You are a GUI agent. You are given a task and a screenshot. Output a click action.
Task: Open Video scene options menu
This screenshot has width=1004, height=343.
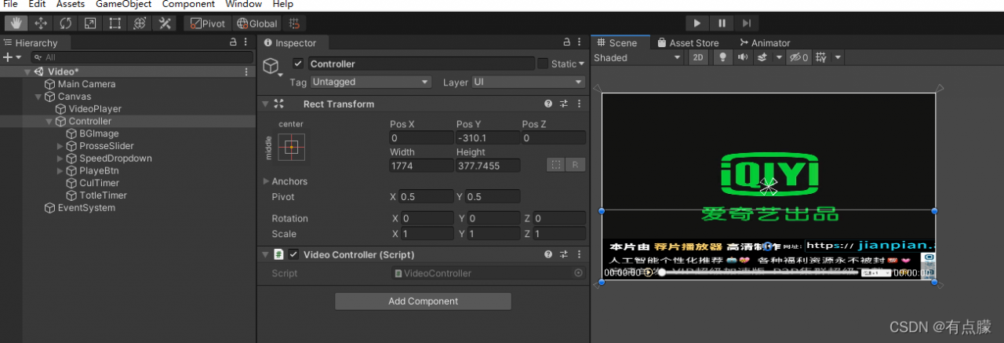point(247,71)
